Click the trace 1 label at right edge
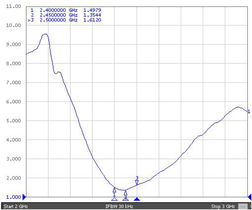The height and width of the screenshot is (210, 252). click(x=249, y=111)
